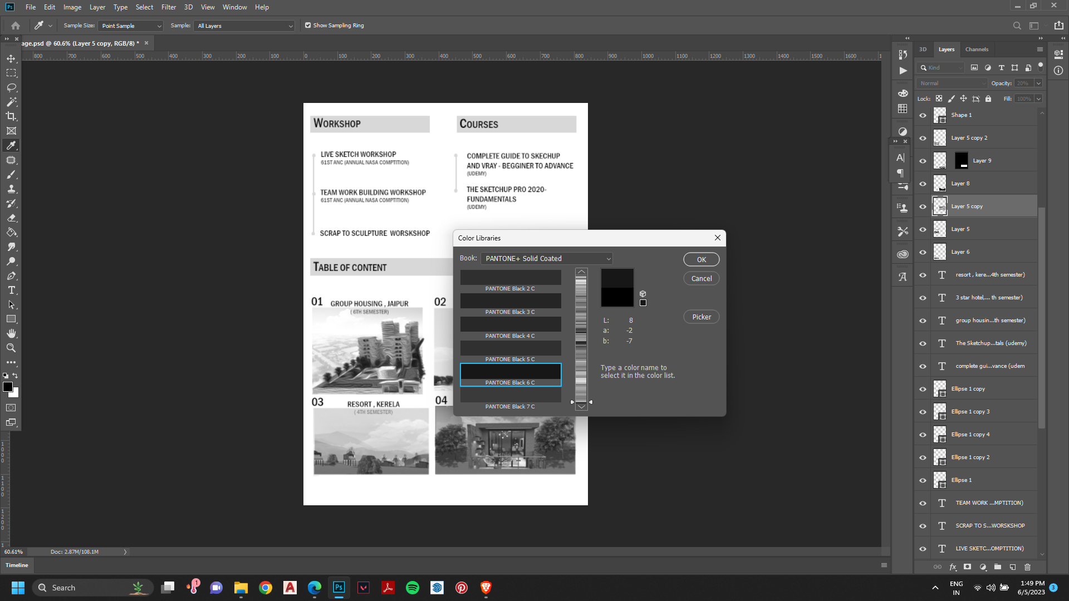Screen dimensions: 1069x601
Task: Open the Filter menu
Action: pyautogui.click(x=168, y=7)
